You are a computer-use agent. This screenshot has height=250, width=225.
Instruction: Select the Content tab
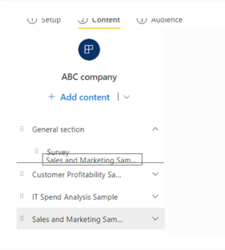pyautogui.click(x=99, y=20)
